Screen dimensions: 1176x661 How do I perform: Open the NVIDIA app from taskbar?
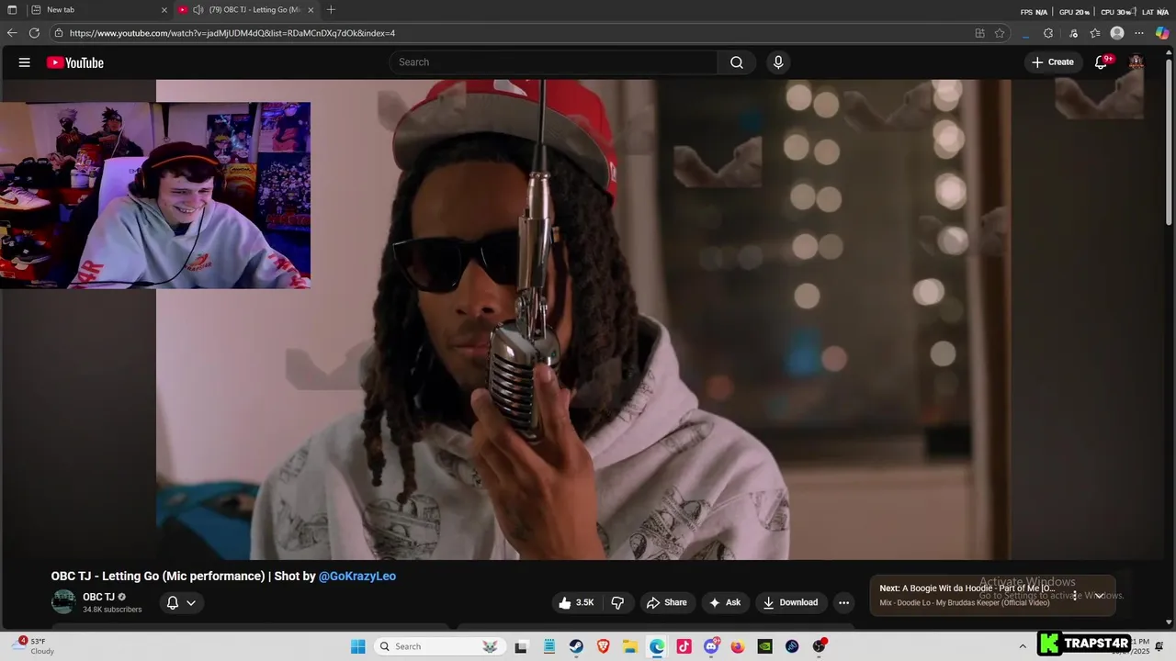[x=764, y=646]
